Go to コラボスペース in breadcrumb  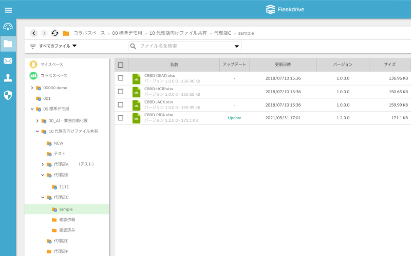click(89, 33)
